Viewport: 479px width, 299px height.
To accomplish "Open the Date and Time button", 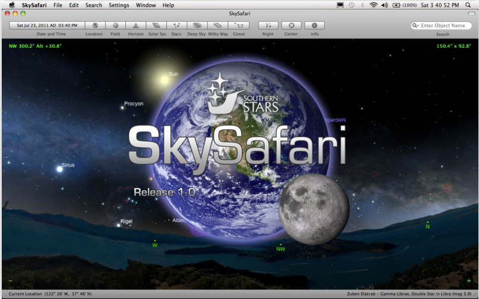I will tap(46, 26).
